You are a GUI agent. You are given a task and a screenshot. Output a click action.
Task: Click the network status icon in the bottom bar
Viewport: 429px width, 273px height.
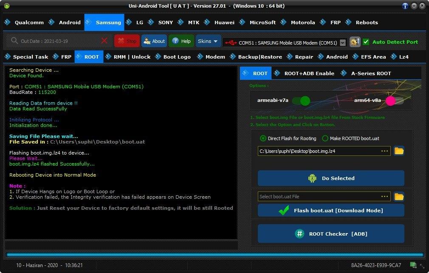(413, 265)
